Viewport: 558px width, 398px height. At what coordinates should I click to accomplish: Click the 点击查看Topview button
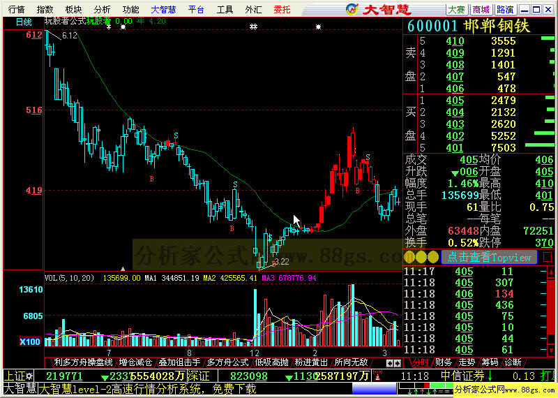(489, 257)
